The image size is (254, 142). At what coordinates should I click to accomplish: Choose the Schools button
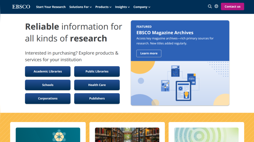[48, 85]
